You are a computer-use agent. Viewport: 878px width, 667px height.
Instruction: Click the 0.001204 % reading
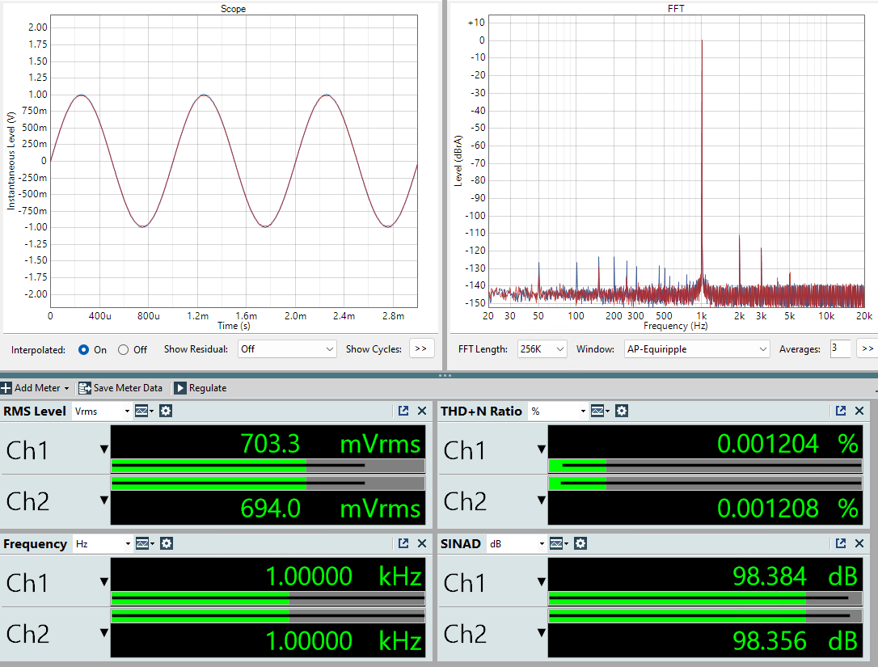point(787,444)
